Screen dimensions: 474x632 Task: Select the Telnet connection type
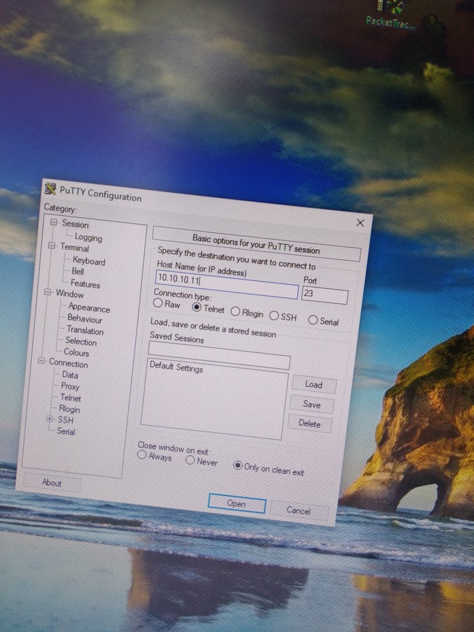coord(197,308)
